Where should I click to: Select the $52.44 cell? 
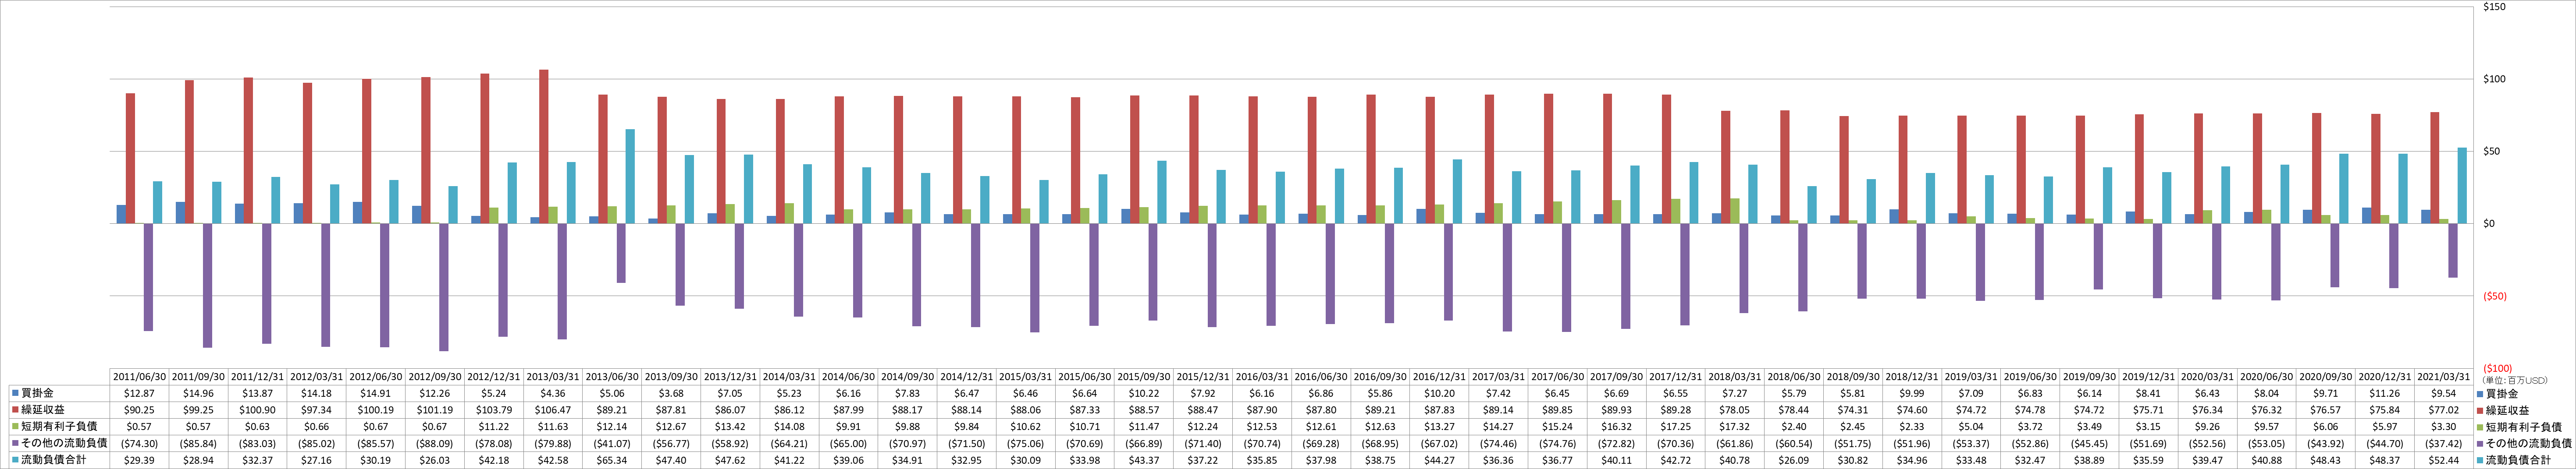point(2445,460)
